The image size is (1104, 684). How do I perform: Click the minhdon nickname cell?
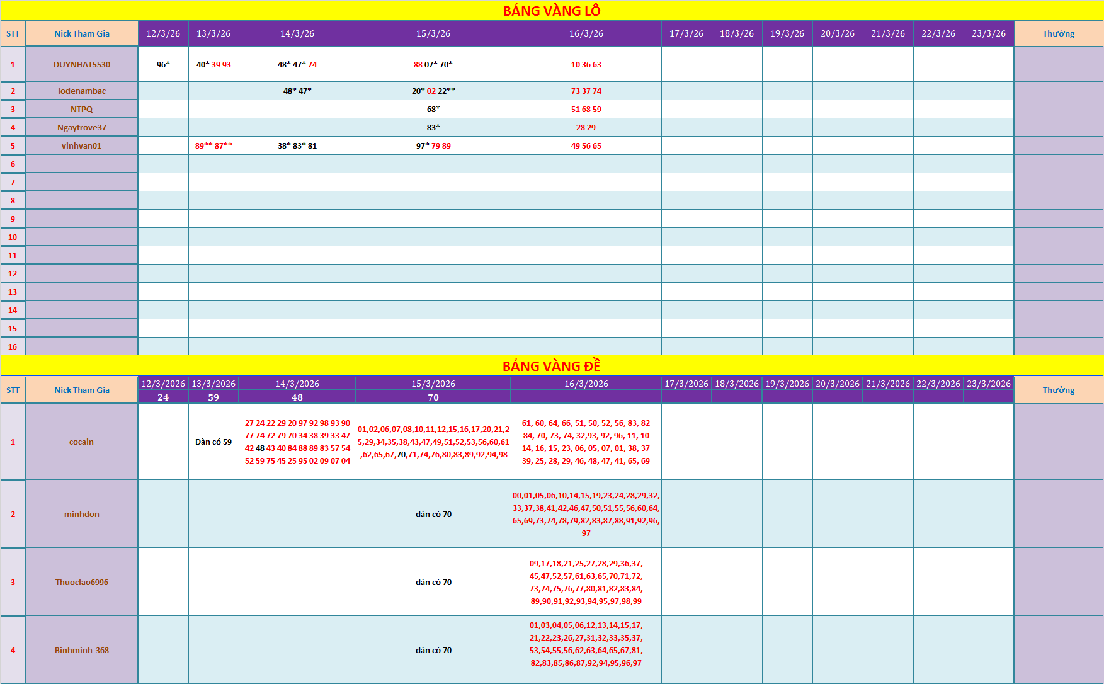[82, 514]
